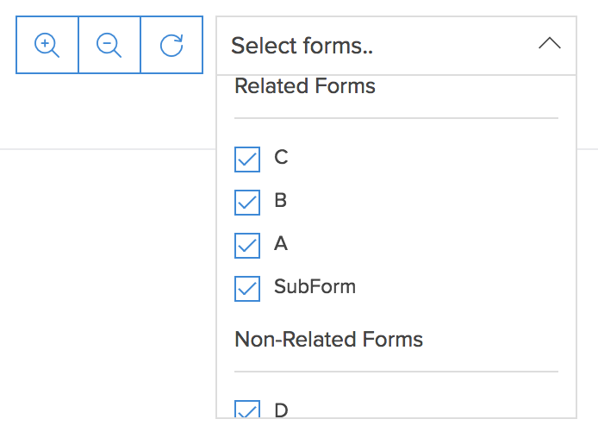Image resolution: width=598 pixels, height=438 pixels.
Task: Click the divider line under Non-Related Forms
Action: tap(396, 372)
